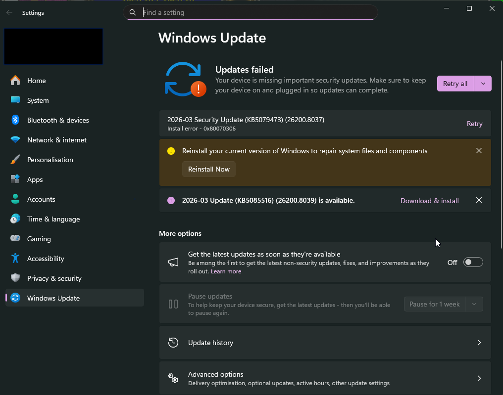Click the user profile card
This screenshot has height=395, width=503.
tap(53, 46)
